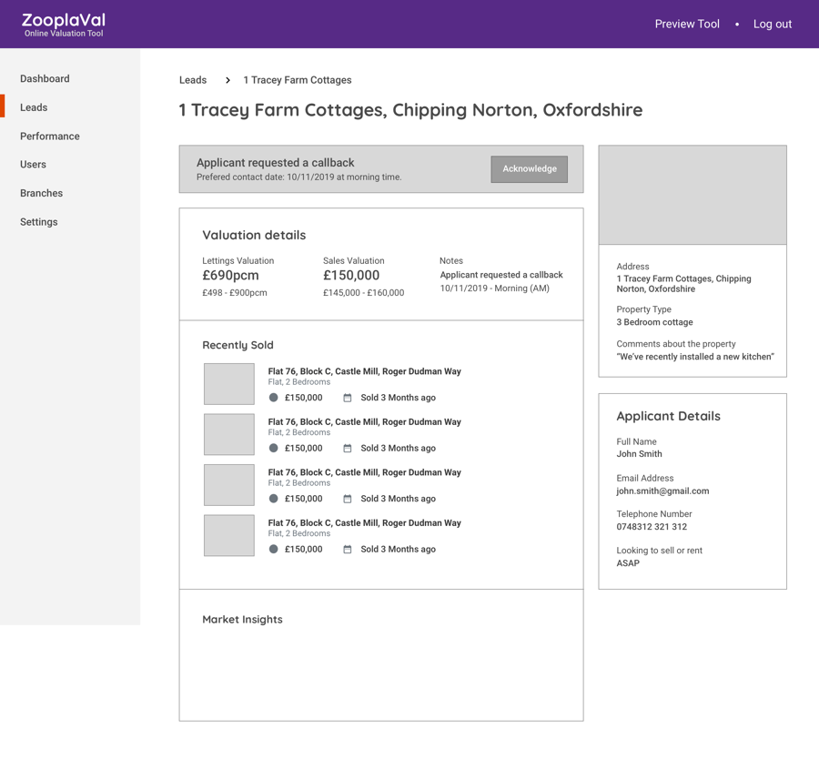Click the property photo placeholder above Address
819x759 pixels.
point(693,195)
